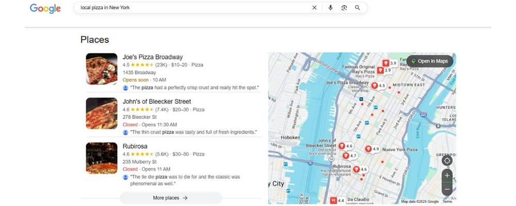Viewport: 516px width, 206px height.
Task: Clear the search query with the X icon
Action: (x=314, y=8)
